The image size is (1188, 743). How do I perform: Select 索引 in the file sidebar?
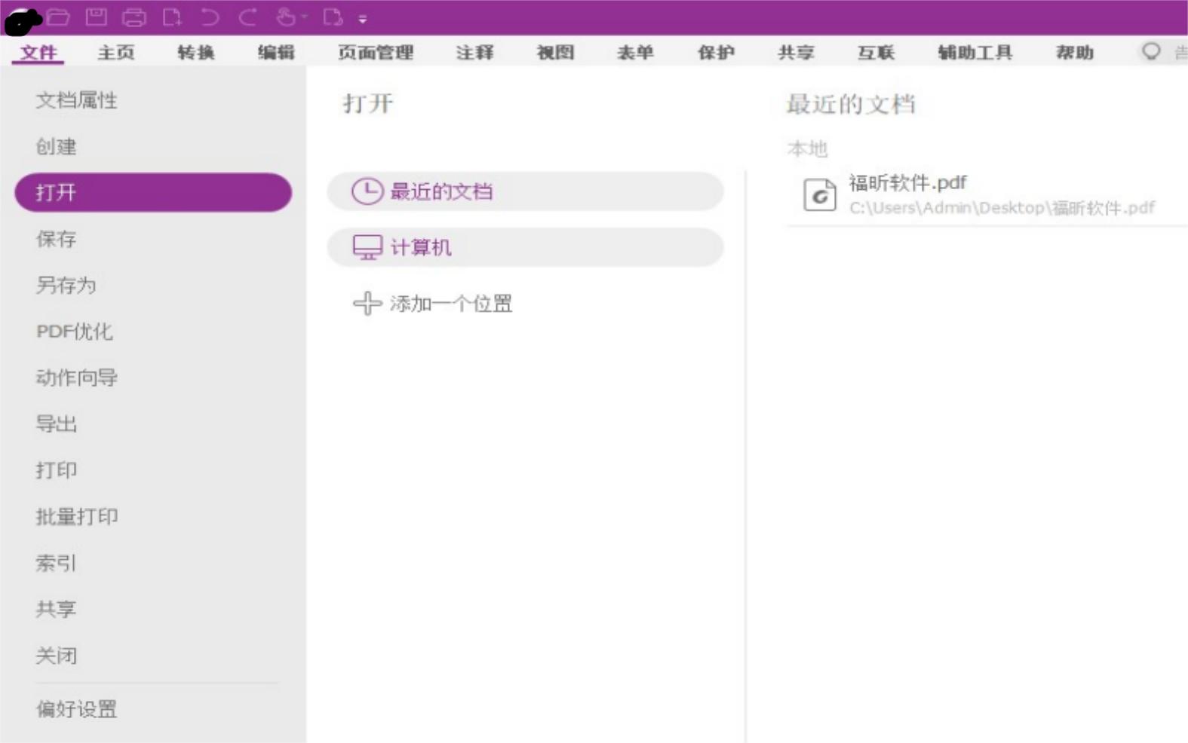57,563
